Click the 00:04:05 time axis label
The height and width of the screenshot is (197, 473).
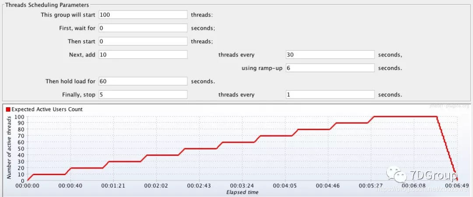285,186
